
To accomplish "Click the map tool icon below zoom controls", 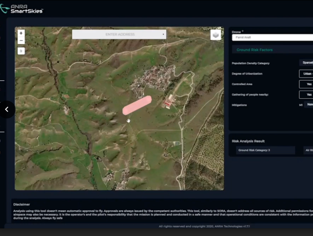I will pos(21,51).
